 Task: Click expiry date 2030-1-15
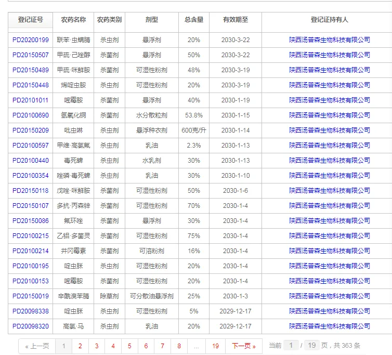236,115
